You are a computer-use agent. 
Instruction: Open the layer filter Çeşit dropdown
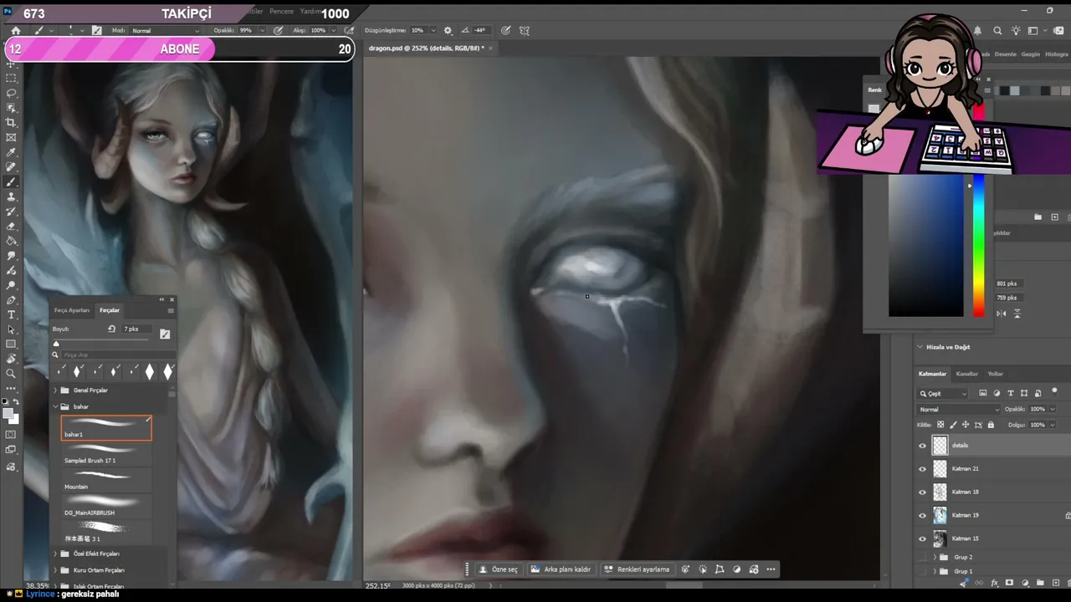[943, 394]
